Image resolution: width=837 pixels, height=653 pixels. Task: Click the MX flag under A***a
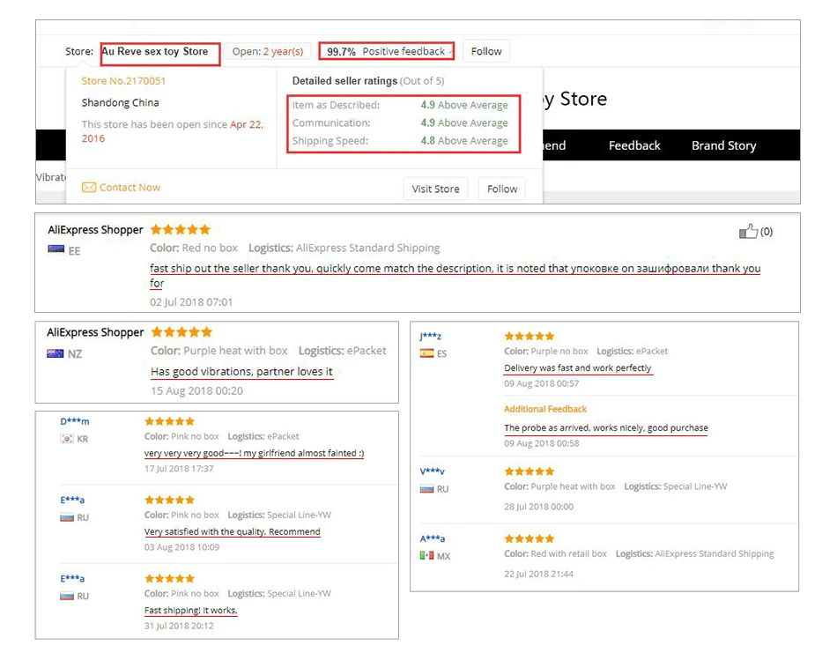point(426,556)
